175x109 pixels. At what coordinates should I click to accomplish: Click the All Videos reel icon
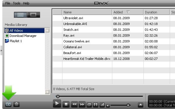tap(7, 31)
